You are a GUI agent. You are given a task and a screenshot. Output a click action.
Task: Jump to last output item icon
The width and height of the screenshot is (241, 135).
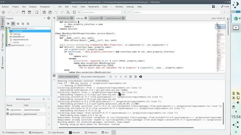point(125,76)
